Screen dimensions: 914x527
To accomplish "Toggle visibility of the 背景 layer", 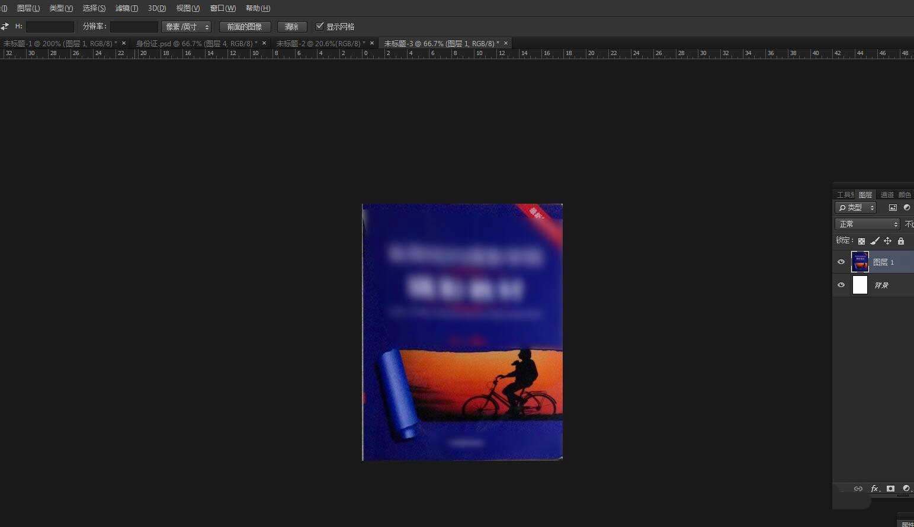I will tap(841, 285).
